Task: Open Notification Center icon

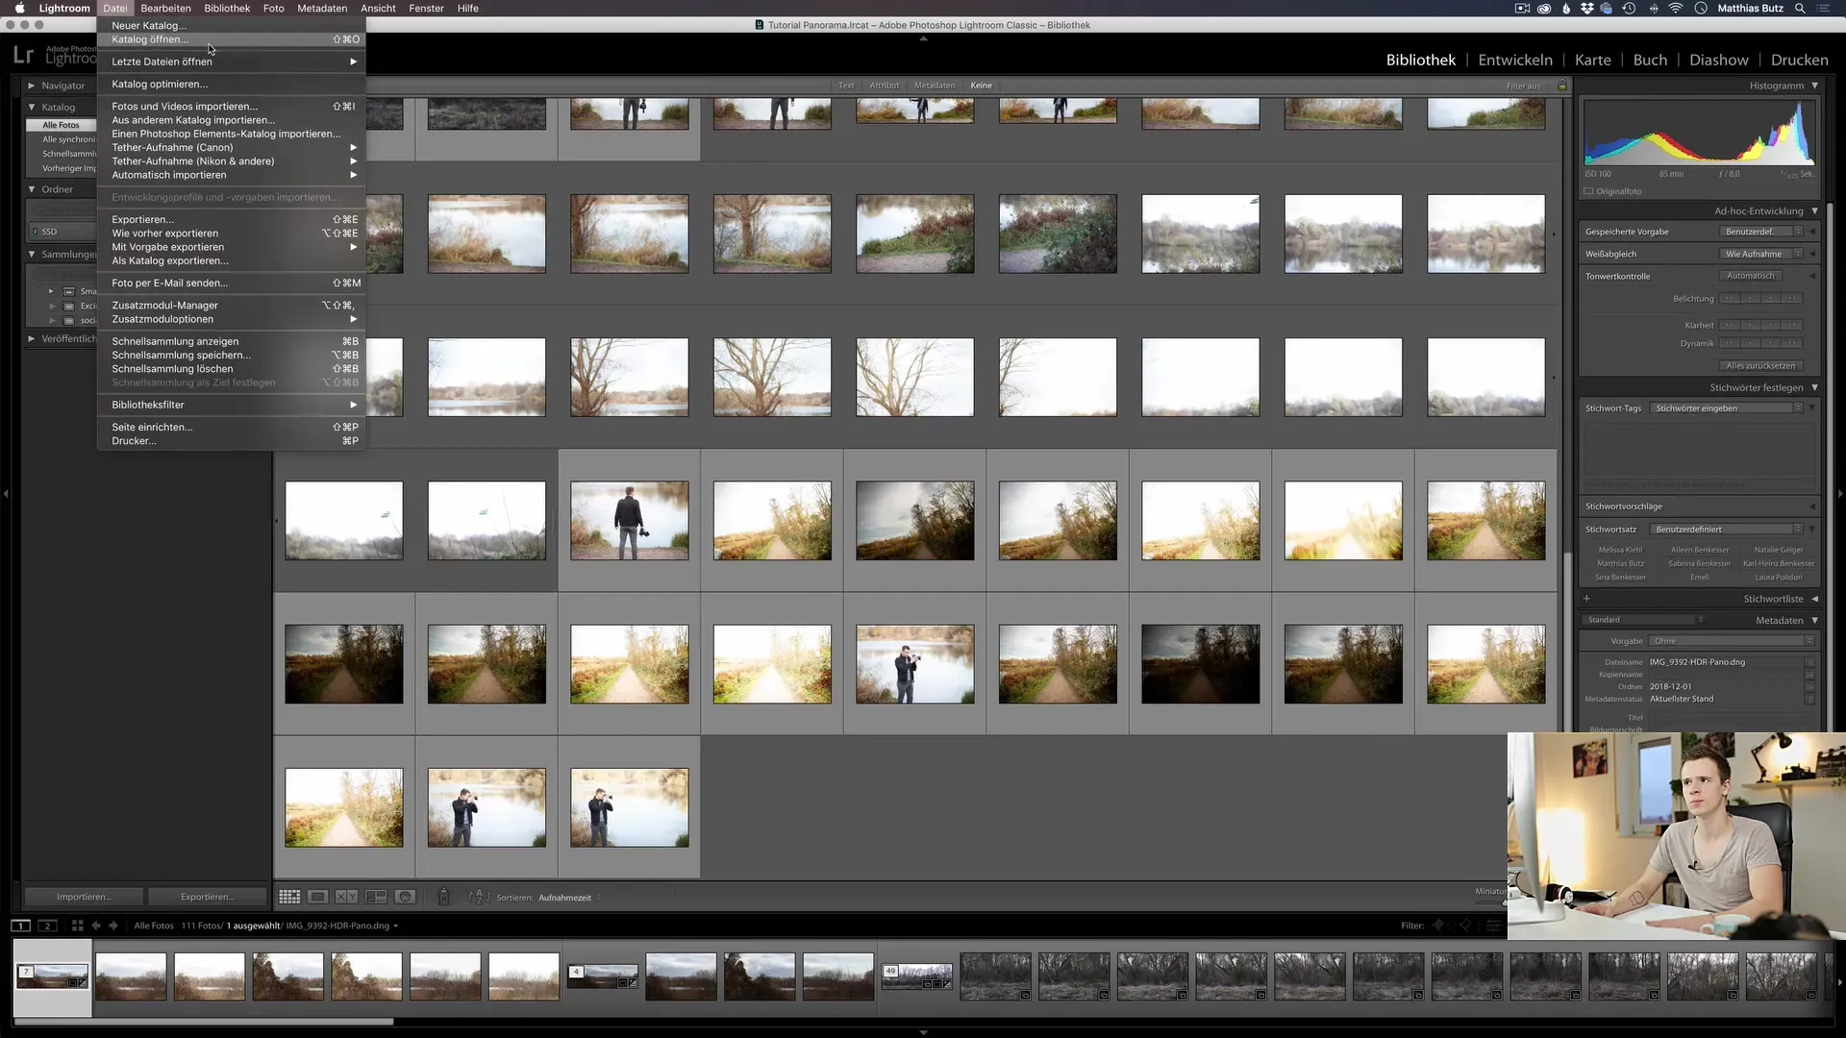Action: (x=1824, y=8)
